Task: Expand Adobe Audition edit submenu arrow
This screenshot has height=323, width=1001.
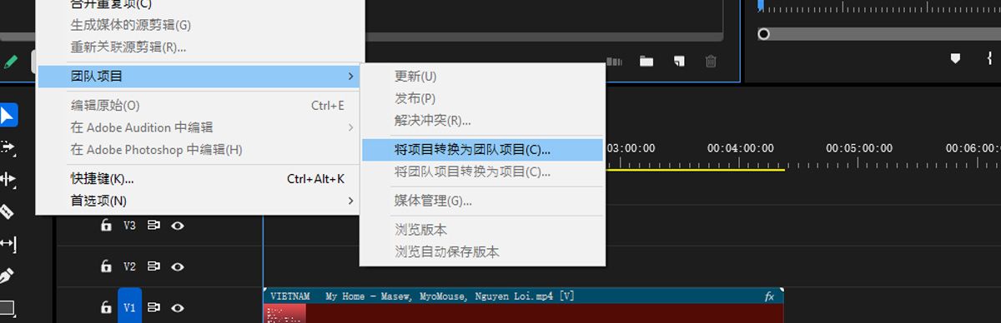Action: pos(350,127)
